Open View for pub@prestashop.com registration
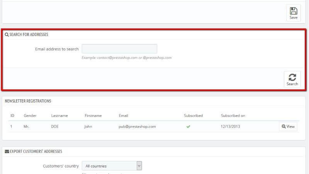The height and width of the screenshot is (174, 309). tap(288, 126)
